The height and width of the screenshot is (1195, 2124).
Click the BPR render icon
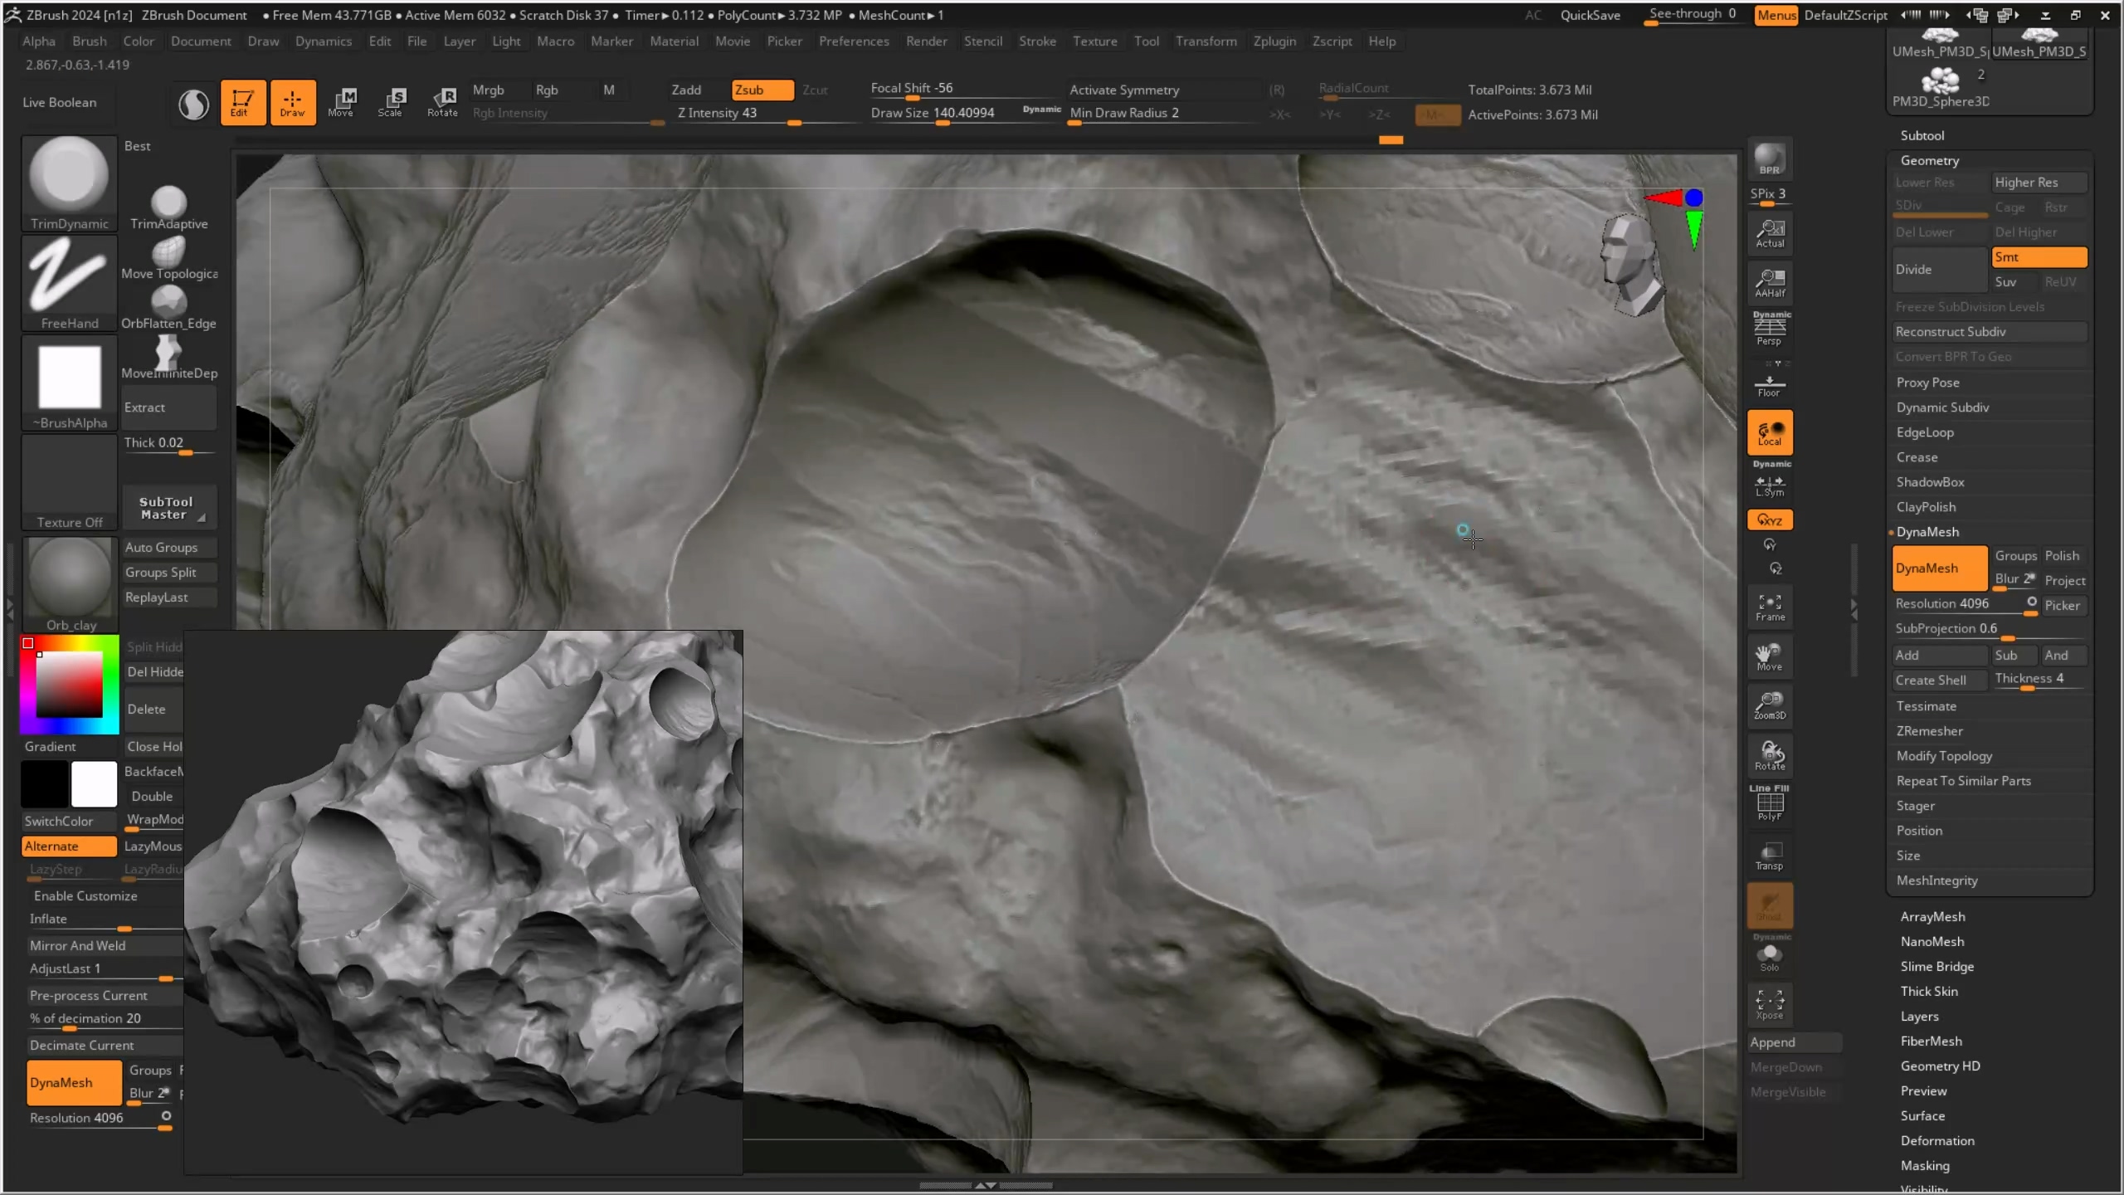(x=1769, y=159)
